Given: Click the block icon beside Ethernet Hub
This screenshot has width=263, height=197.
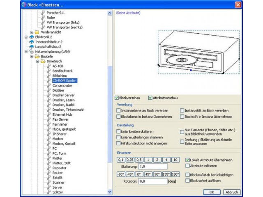Looking at the screenshot, I should [49, 115].
